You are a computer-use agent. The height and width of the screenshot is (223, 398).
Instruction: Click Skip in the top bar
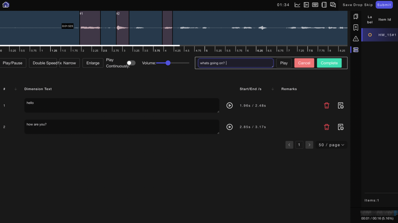[x=368, y=5]
